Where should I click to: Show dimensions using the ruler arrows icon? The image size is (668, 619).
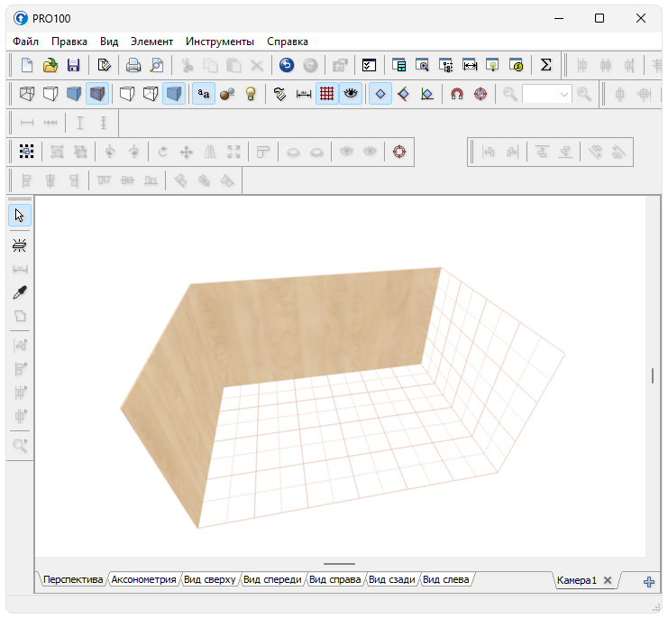pyautogui.click(x=303, y=94)
